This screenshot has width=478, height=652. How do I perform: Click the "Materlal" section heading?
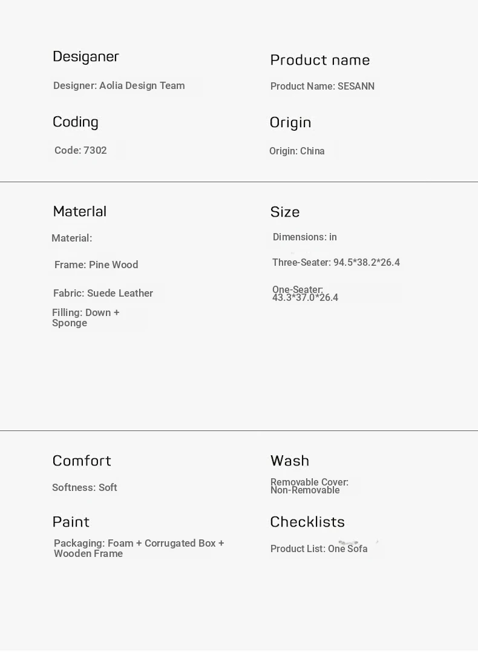[79, 211]
